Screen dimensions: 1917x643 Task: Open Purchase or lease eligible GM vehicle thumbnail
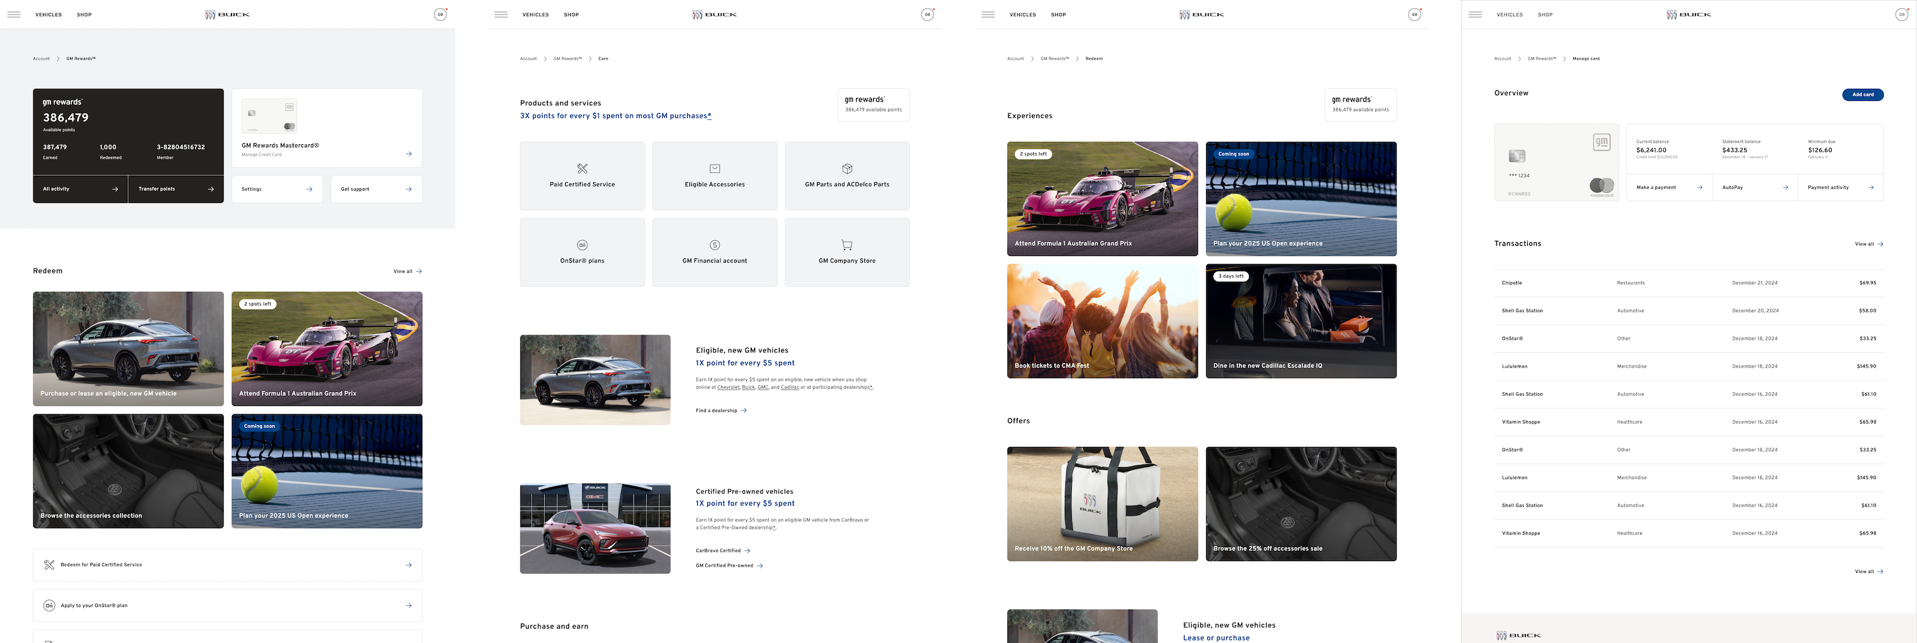click(128, 349)
